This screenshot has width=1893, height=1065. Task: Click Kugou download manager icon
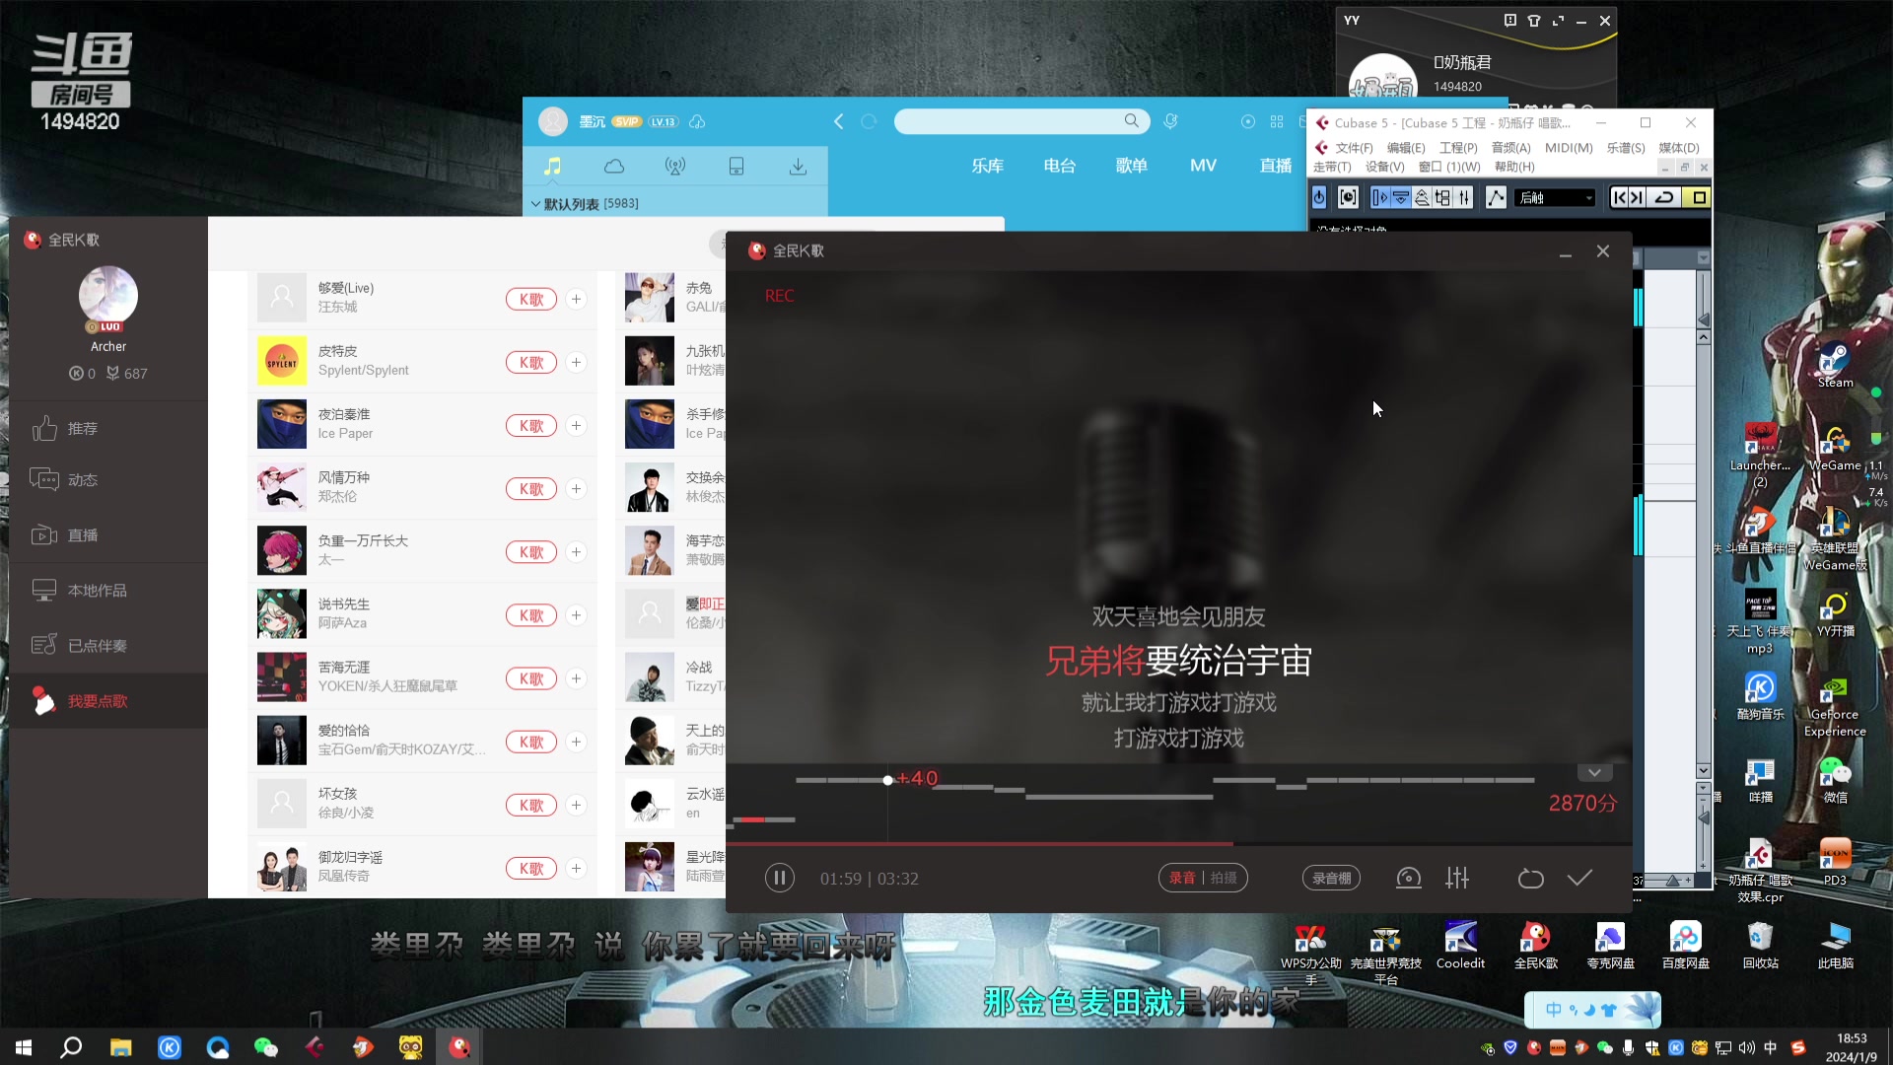[x=798, y=166]
